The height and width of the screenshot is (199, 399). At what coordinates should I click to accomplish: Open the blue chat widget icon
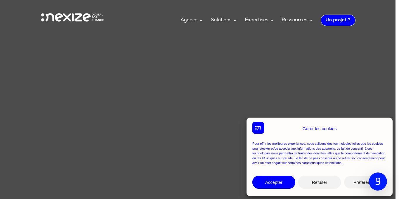(378, 181)
